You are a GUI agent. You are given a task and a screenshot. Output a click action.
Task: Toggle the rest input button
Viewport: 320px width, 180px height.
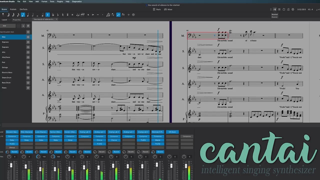47,15
